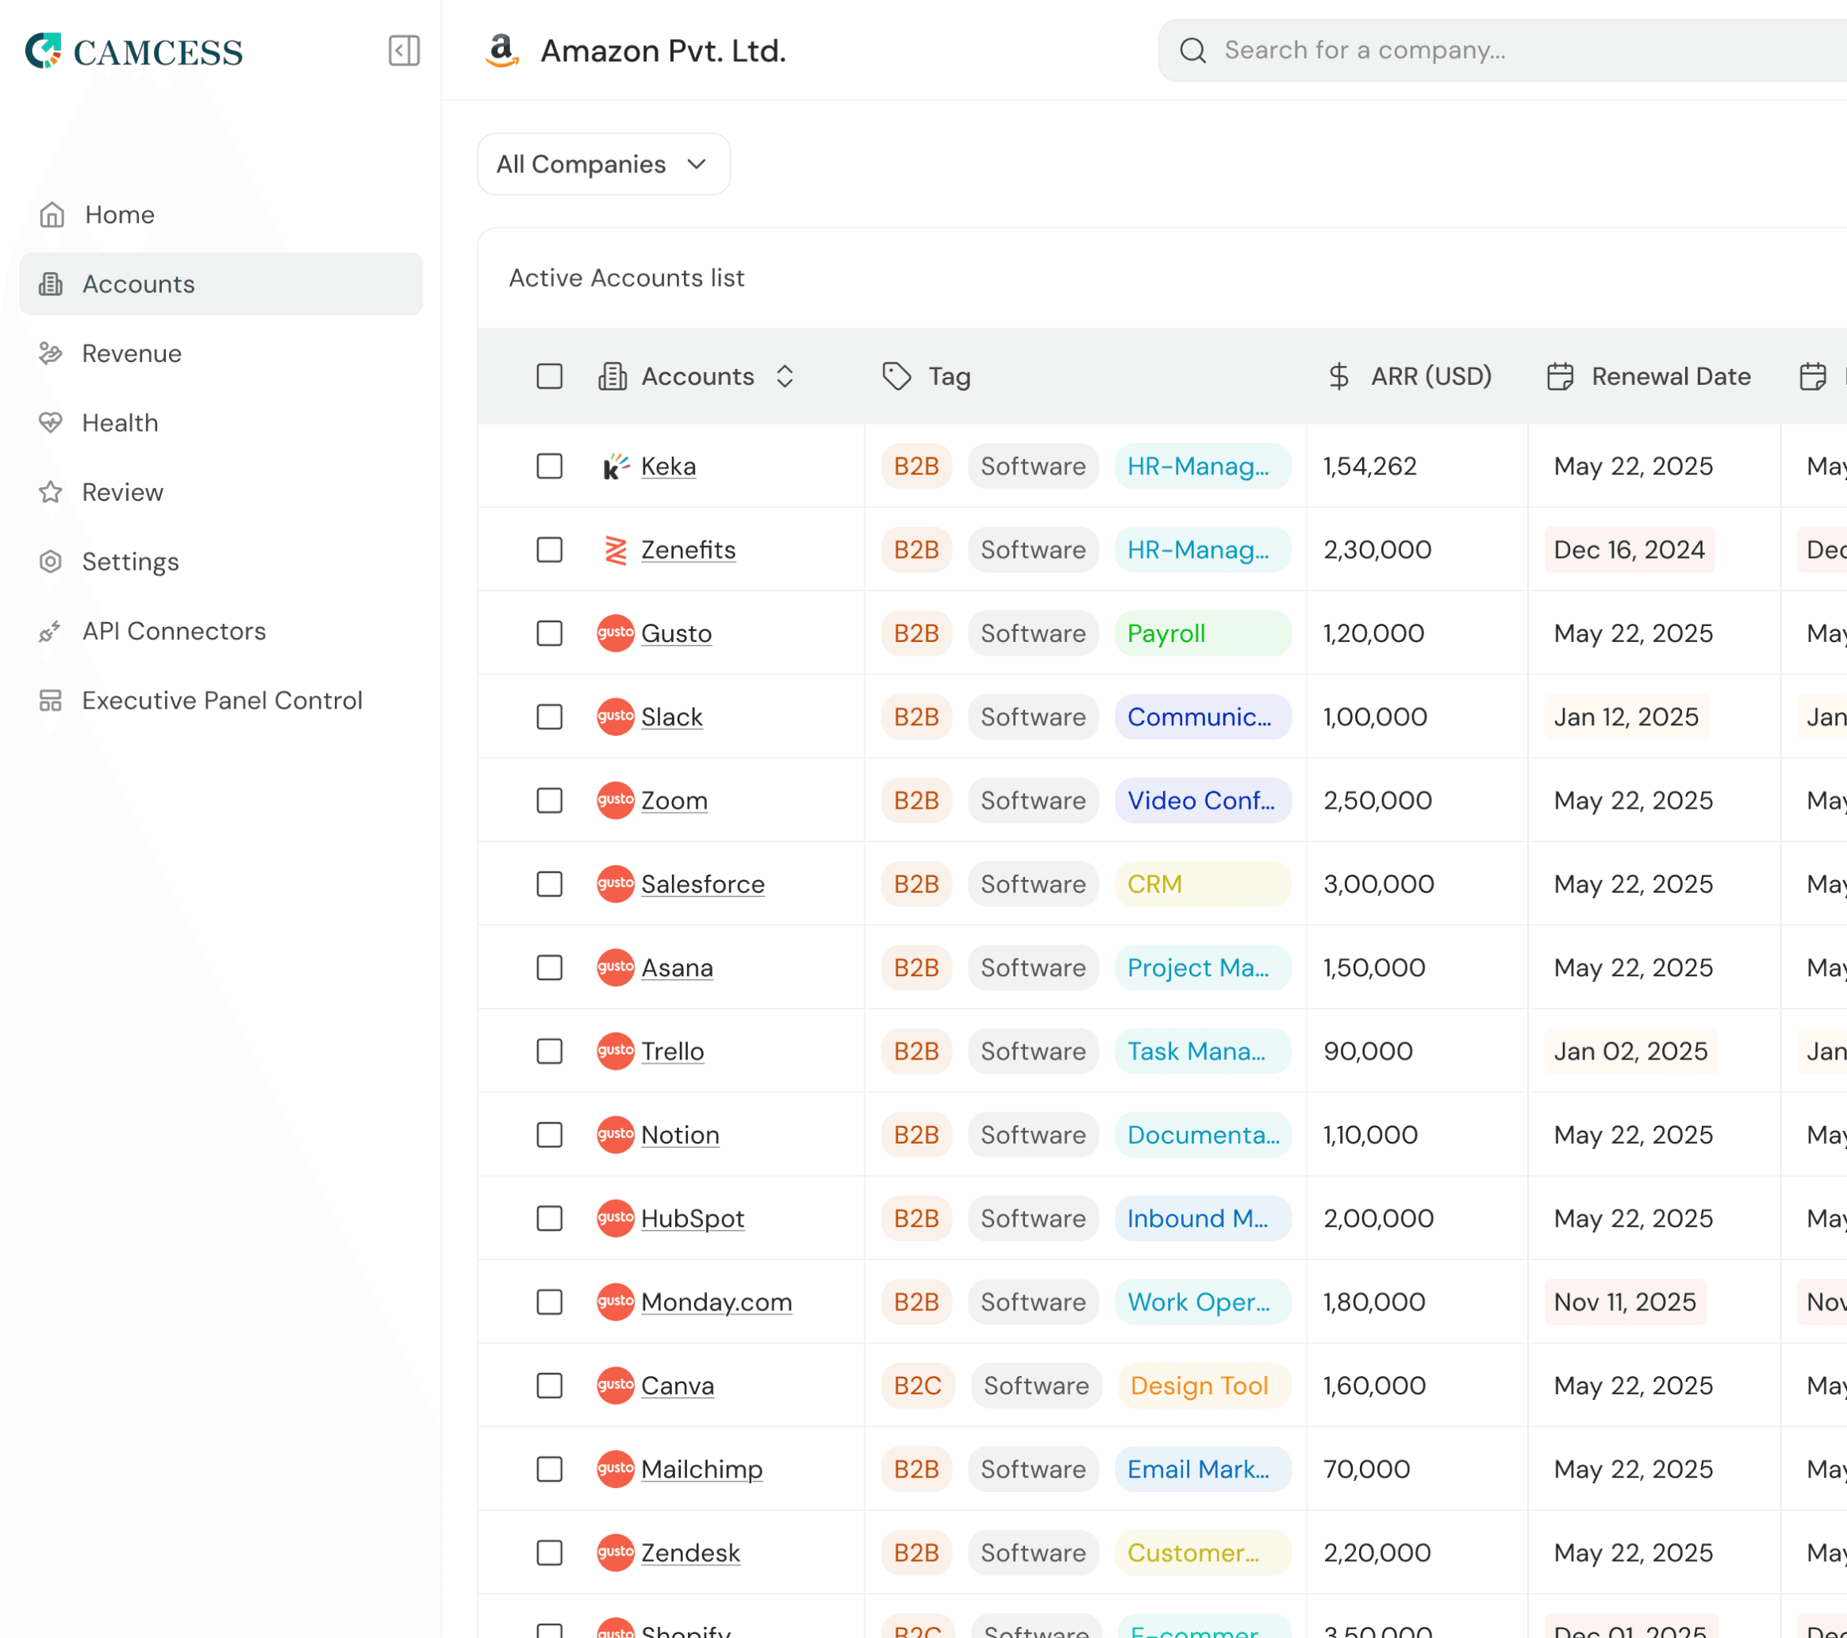The width and height of the screenshot is (1847, 1638).
Task: Click the Tag column icon
Action: [x=897, y=376]
